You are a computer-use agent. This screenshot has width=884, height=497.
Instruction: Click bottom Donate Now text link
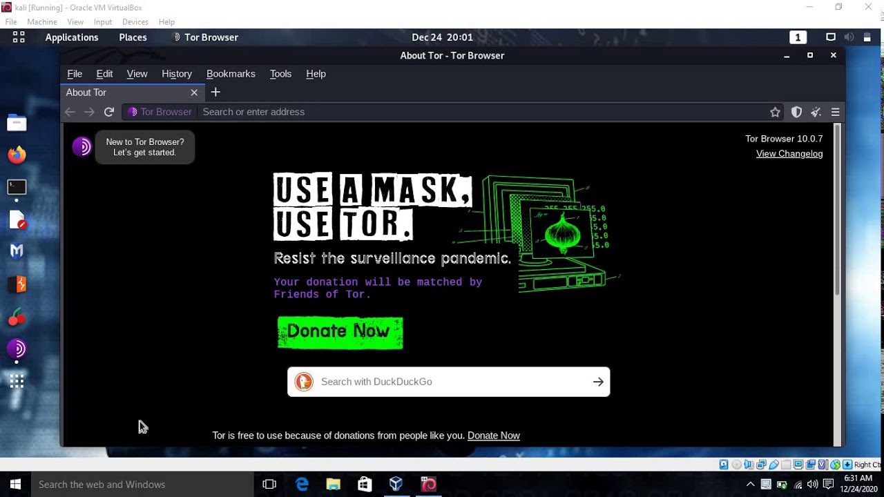tap(494, 436)
